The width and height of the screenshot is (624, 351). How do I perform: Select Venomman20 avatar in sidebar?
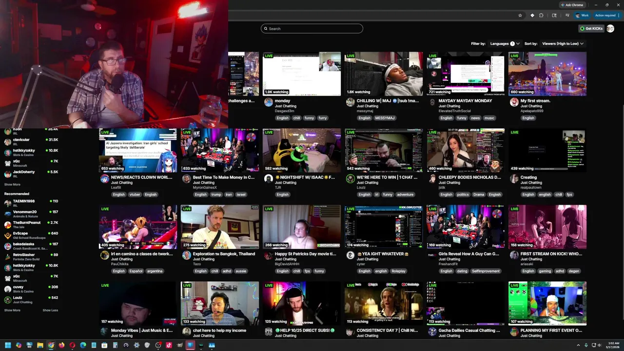click(7, 214)
